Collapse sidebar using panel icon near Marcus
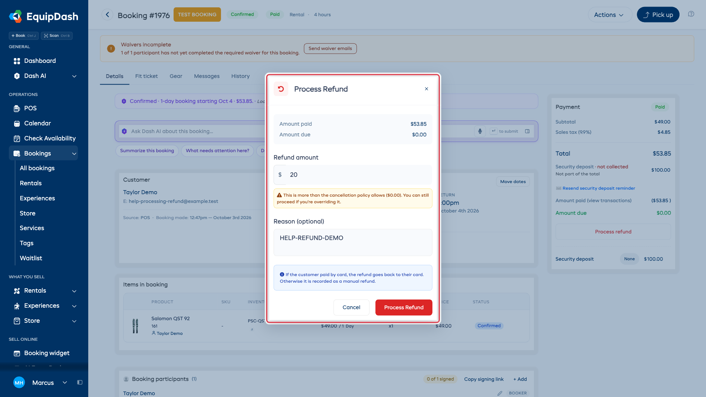The width and height of the screenshot is (706, 397). click(80, 383)
